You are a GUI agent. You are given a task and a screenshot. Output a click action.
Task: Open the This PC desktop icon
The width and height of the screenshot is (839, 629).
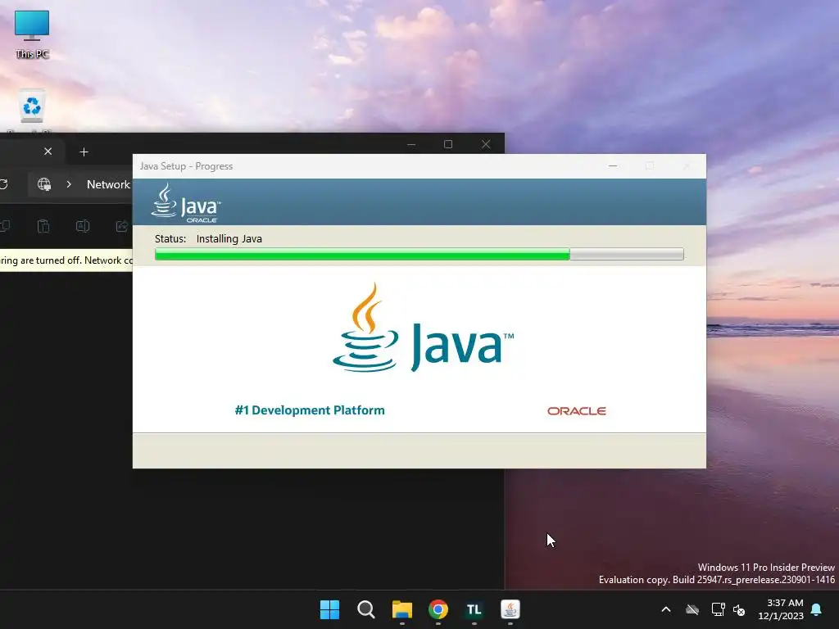pos(32,33)
